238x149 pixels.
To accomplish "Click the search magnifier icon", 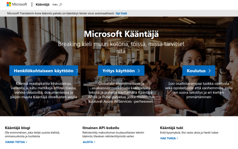I will pyautogui.click(x=61, y=5).
